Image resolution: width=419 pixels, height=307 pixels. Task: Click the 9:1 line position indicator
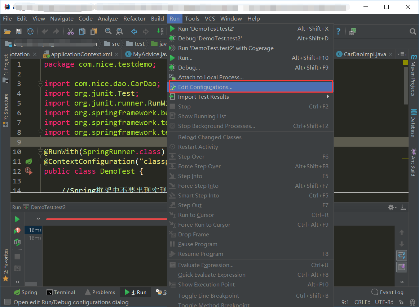point(345,302)
